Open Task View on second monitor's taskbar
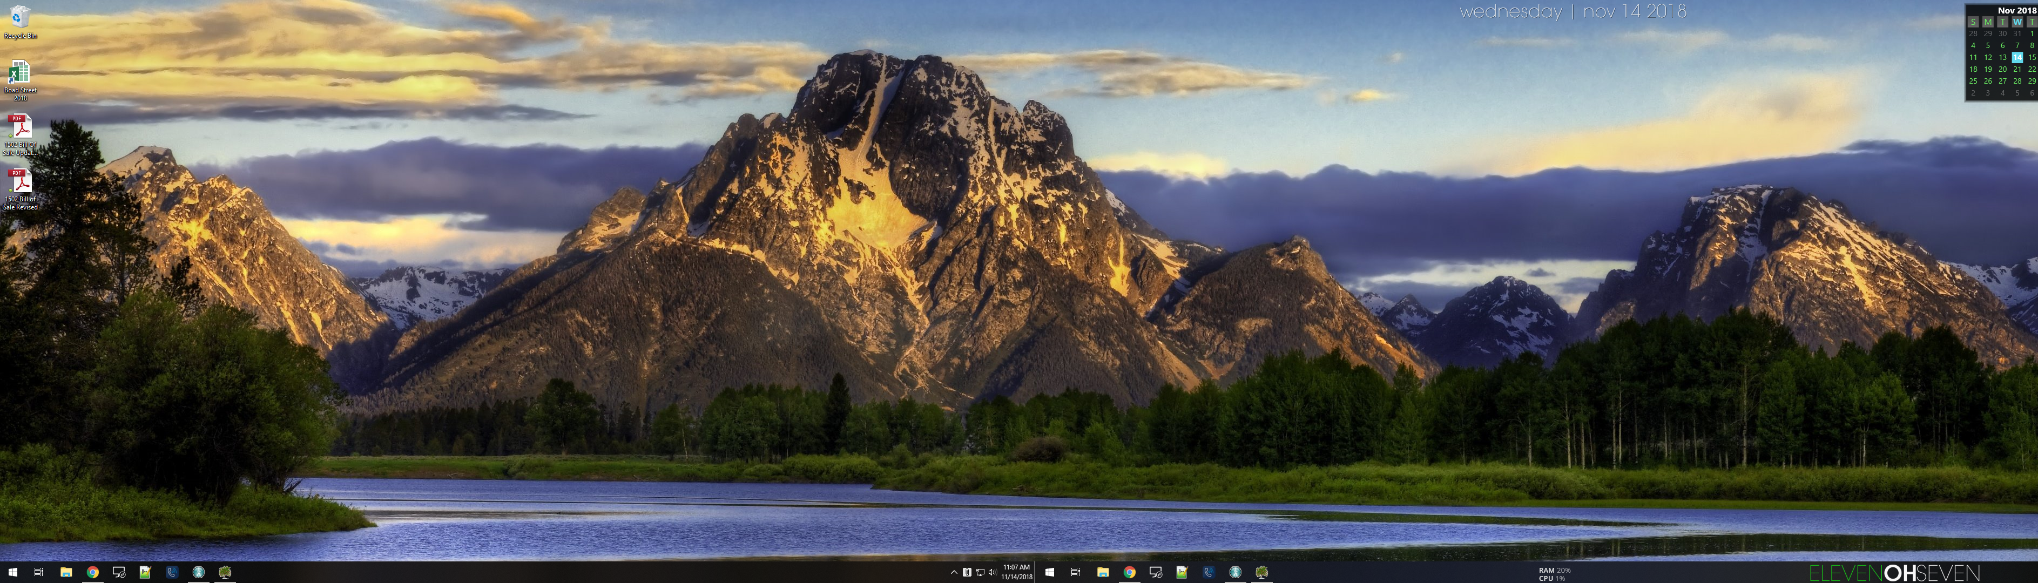The height and width of the screenshot is (583, 2038). click(x=1075, y=572)
